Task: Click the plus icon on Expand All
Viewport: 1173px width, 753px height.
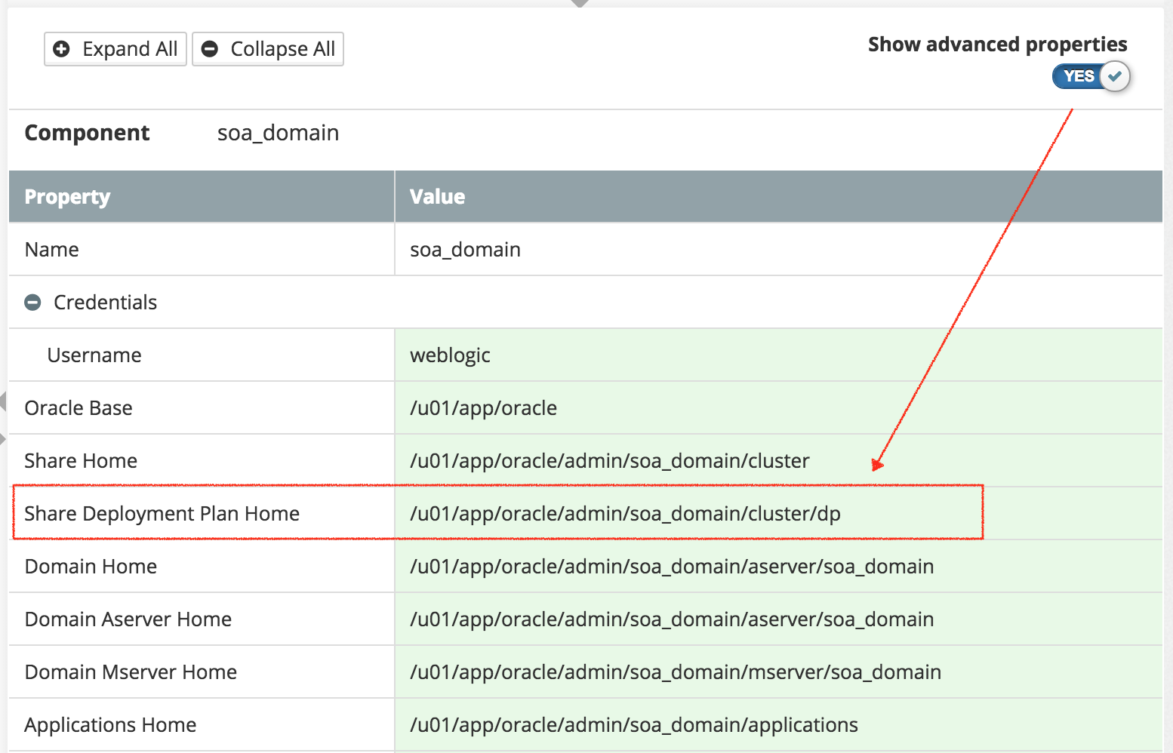Action: [62, 49]
